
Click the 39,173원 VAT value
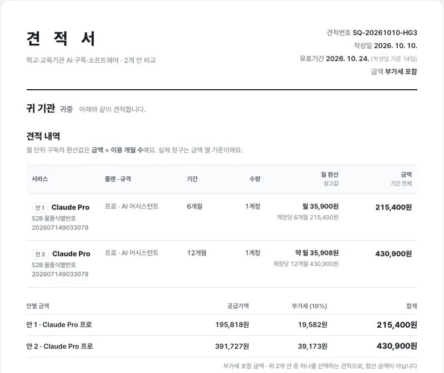312,346
